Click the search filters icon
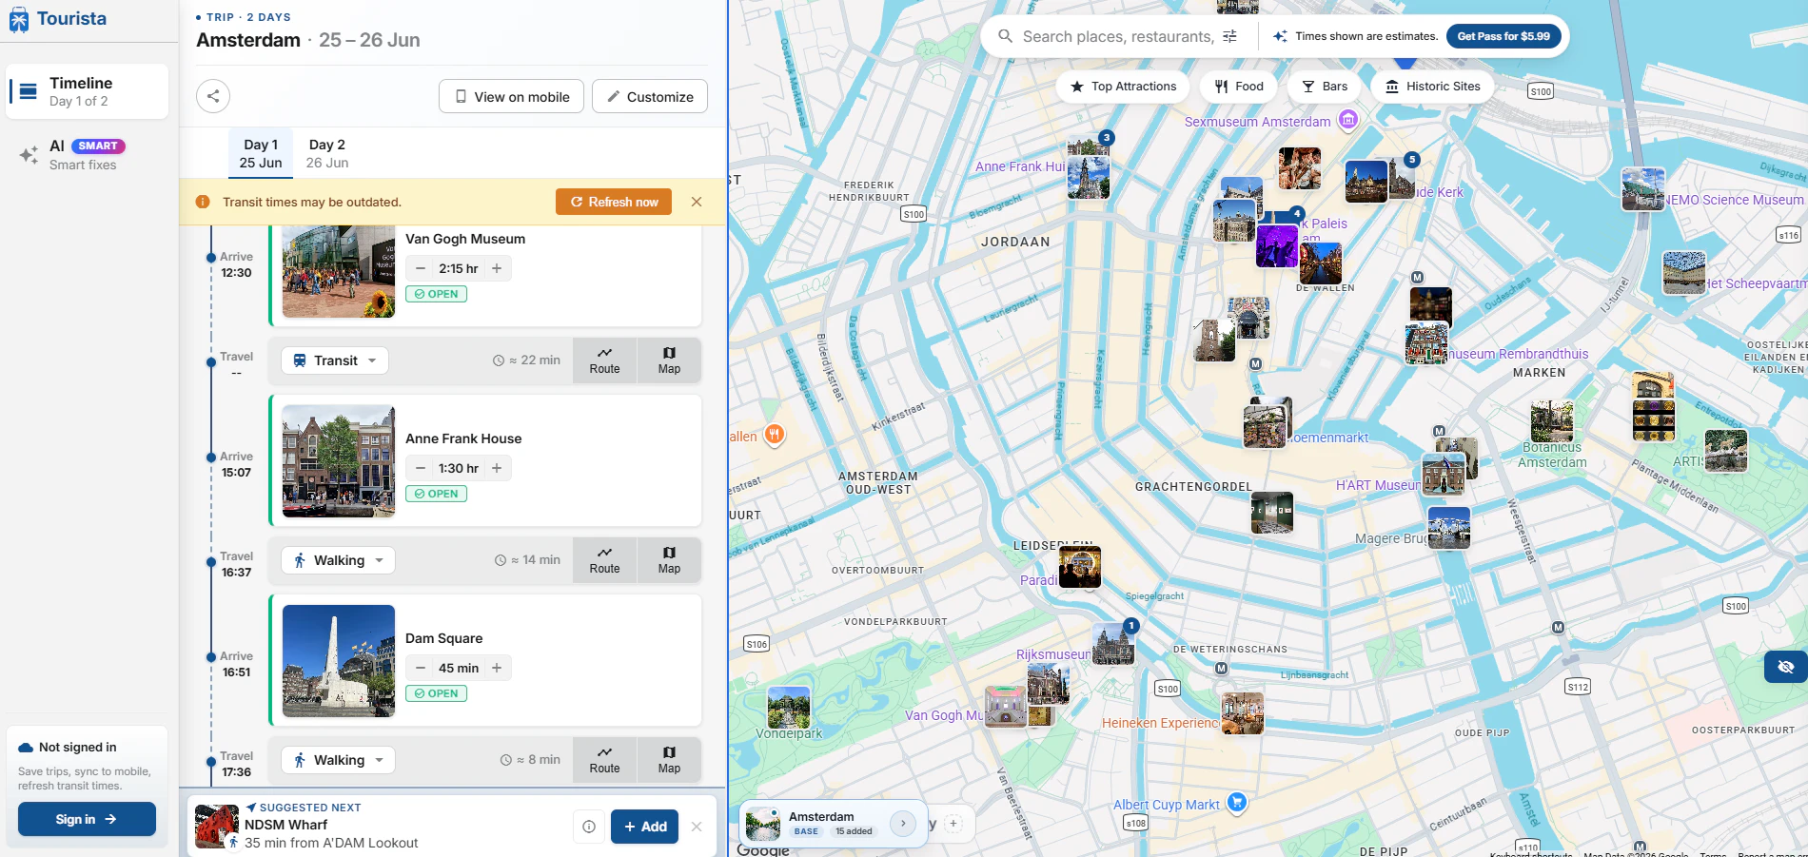1808x857 pixels. point(1229,36)
